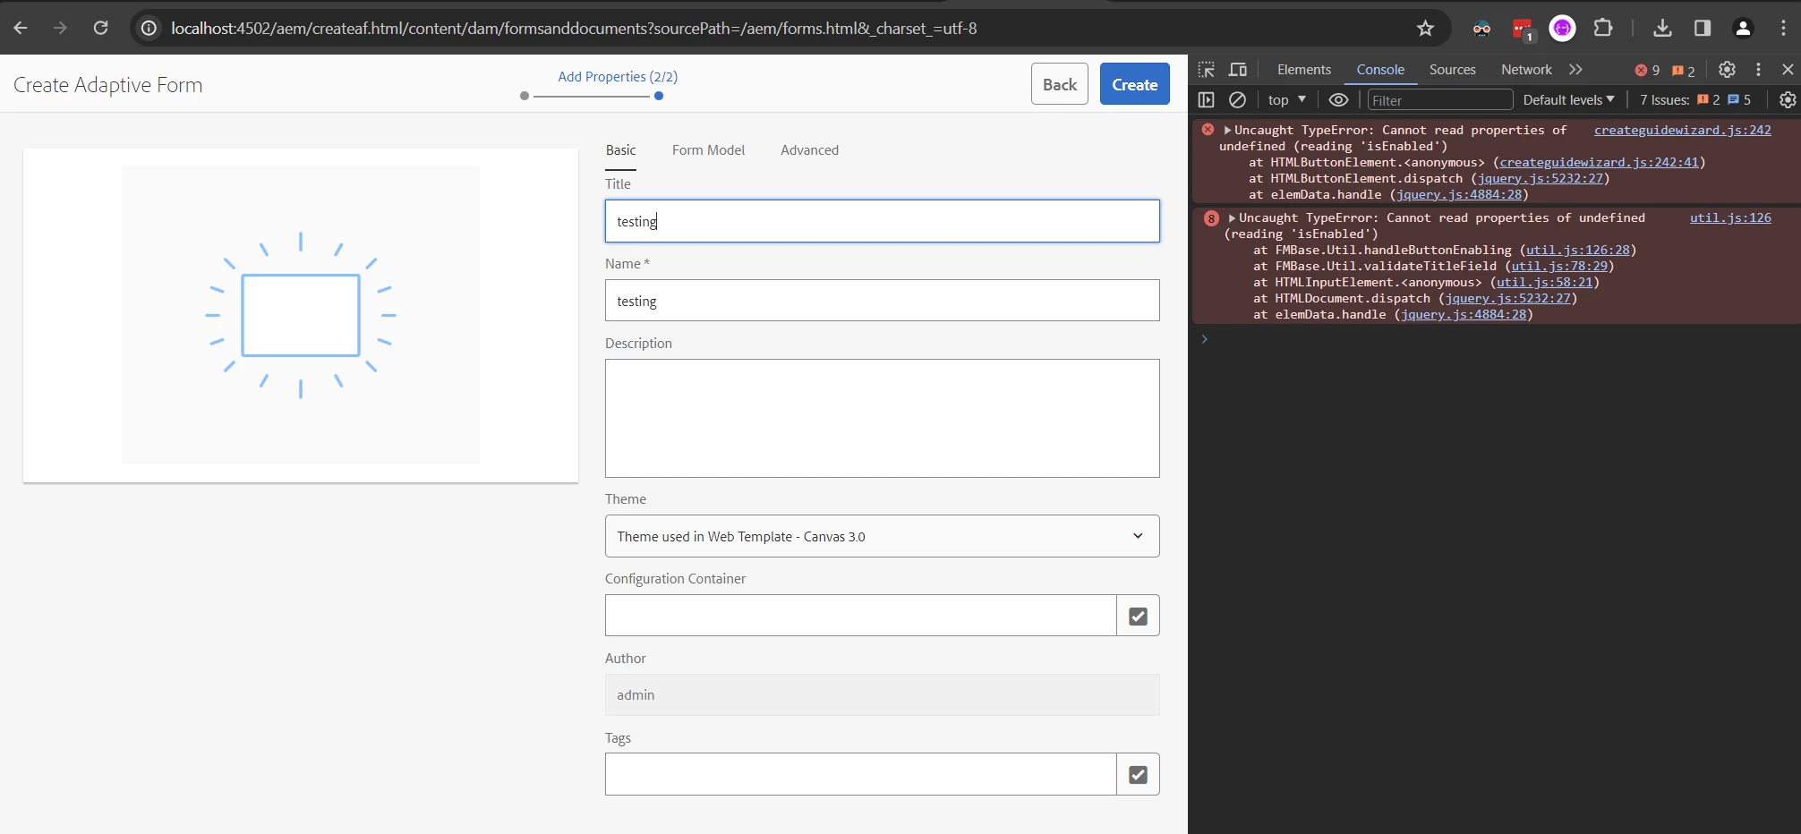
Task: Click the Configuration Container text field
Action: pos(860,616)
